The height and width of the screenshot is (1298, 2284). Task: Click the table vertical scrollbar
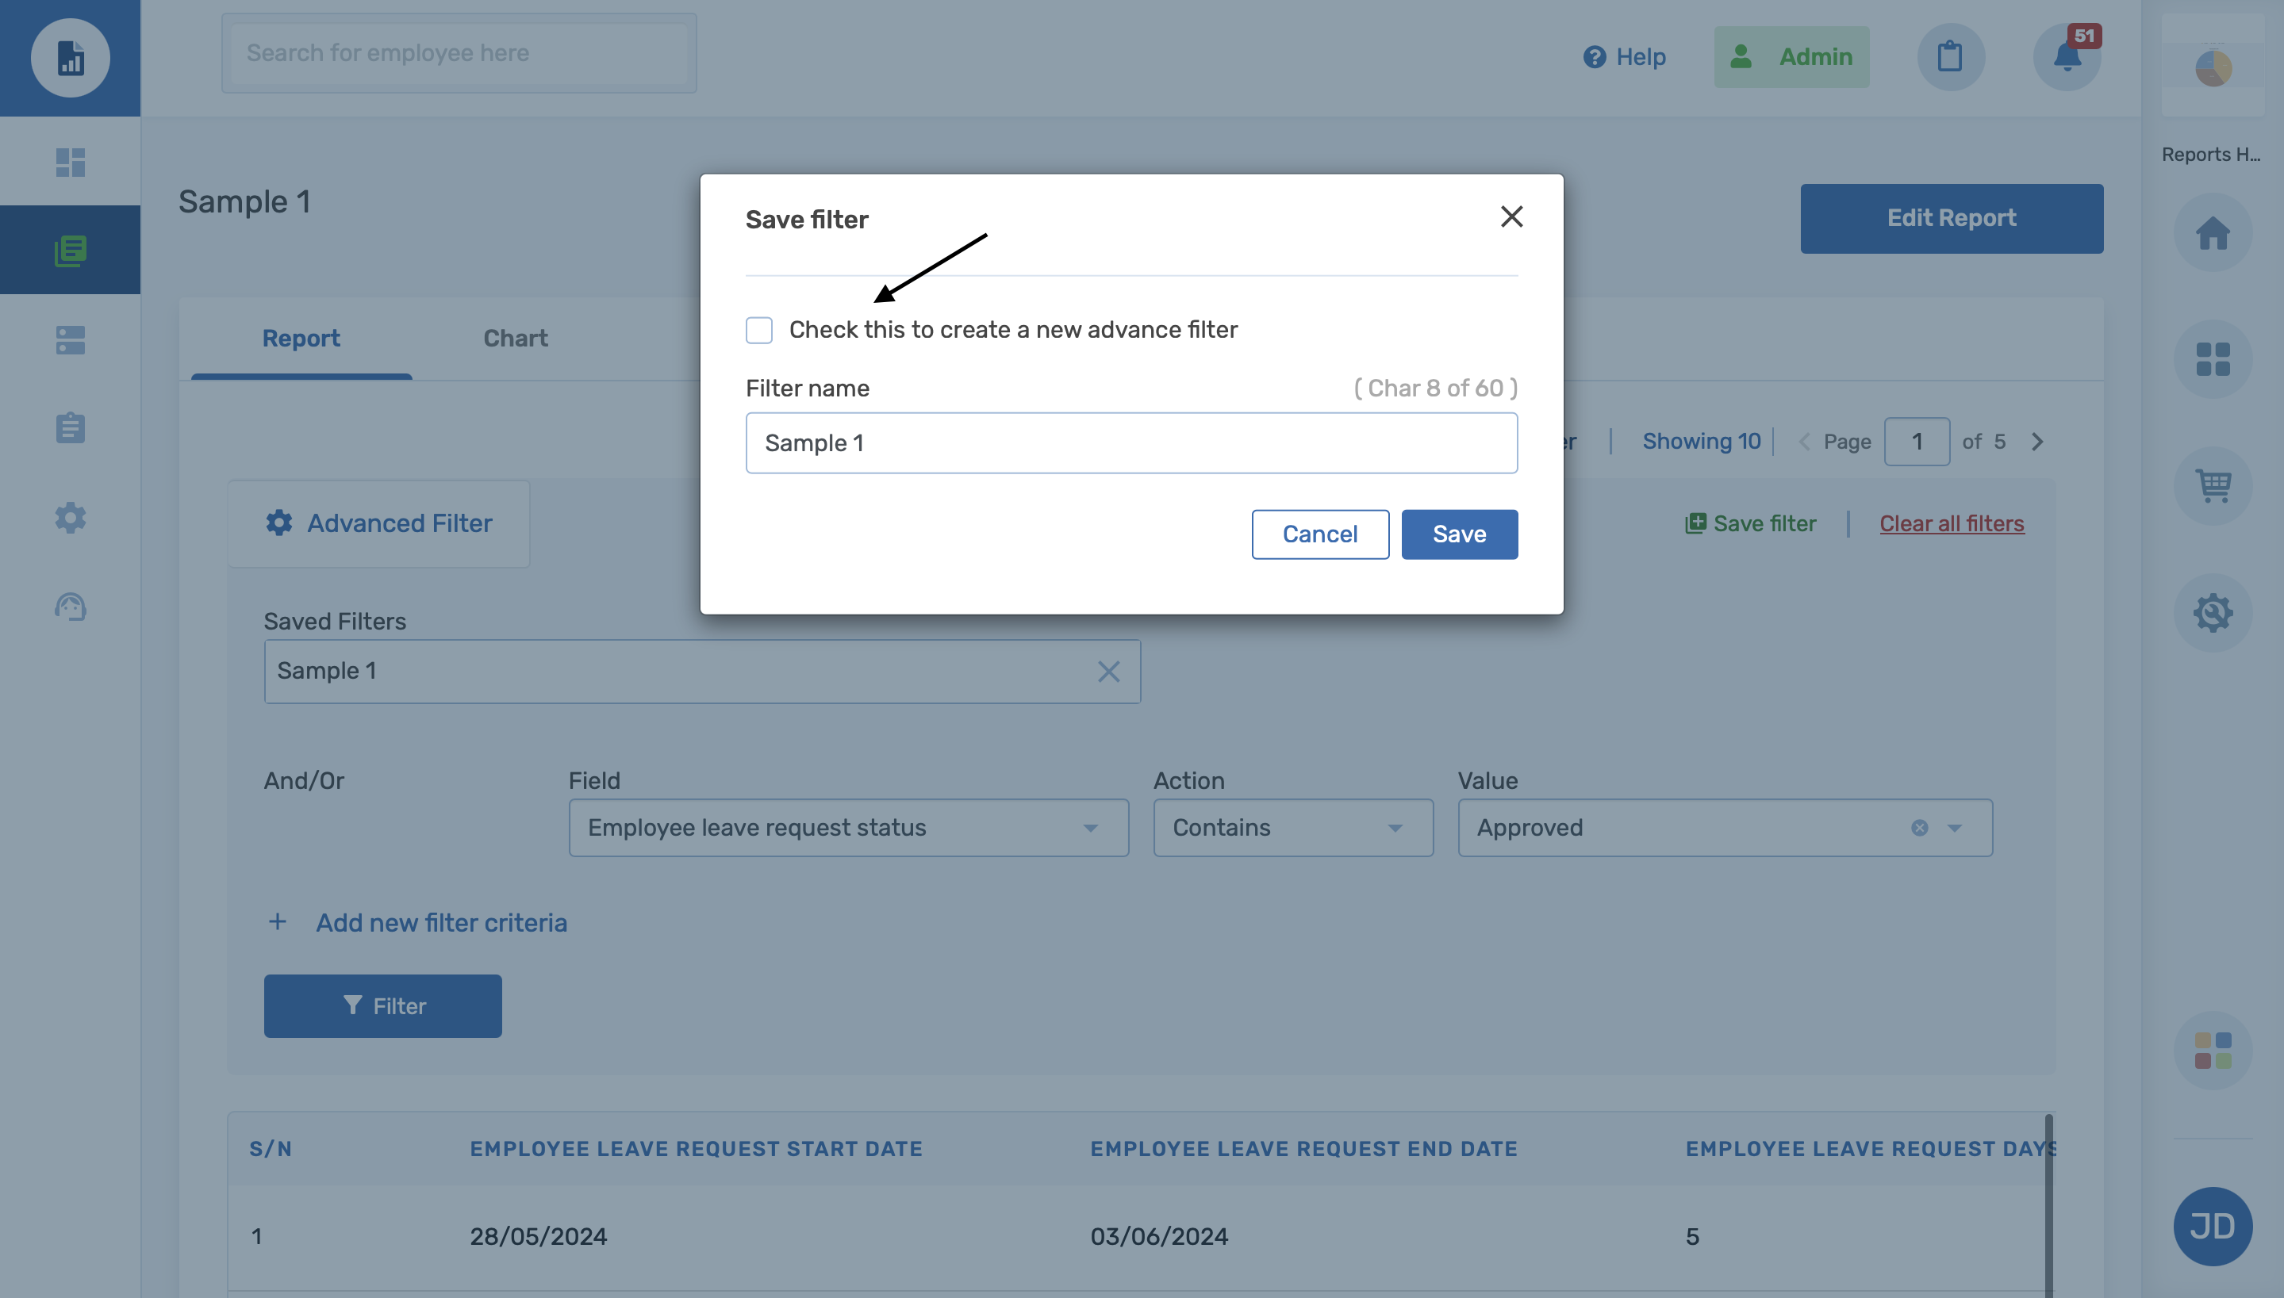click(2048, 1205)
